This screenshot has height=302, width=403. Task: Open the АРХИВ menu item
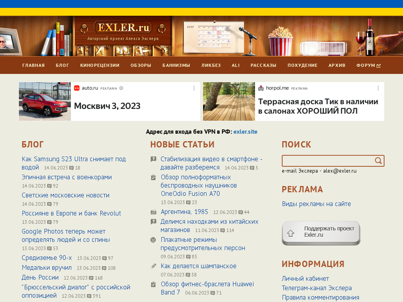point(337,65)
